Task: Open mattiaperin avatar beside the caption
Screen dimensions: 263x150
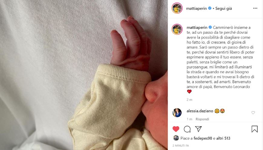Action: (177, 29)
